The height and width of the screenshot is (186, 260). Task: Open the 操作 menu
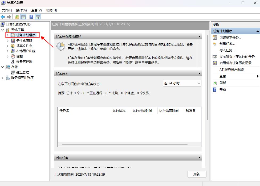point(21,10)
